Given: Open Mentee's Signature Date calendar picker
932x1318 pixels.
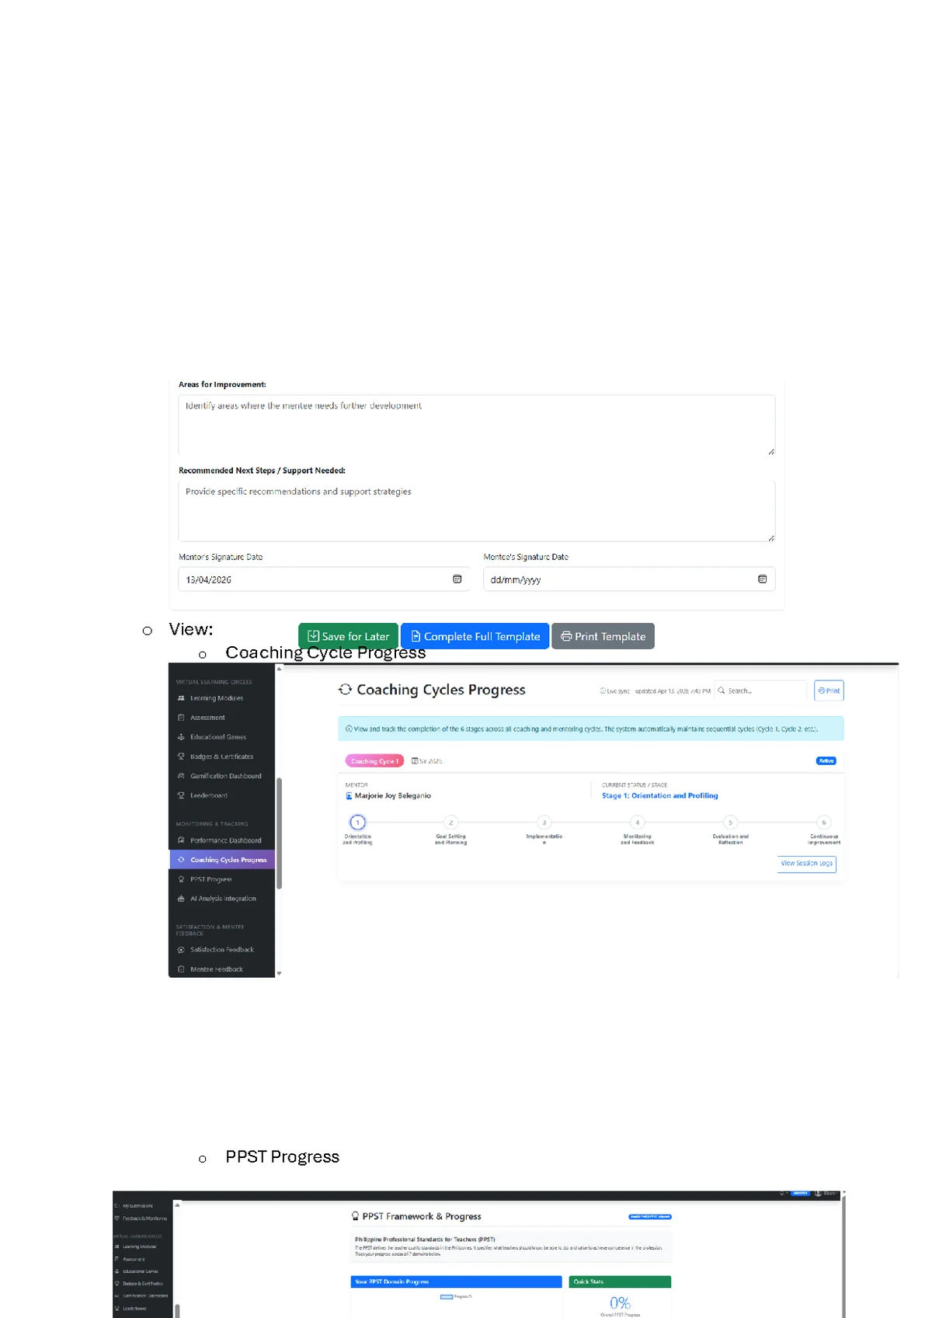Looking at the screenshot, I should [762, 579].
